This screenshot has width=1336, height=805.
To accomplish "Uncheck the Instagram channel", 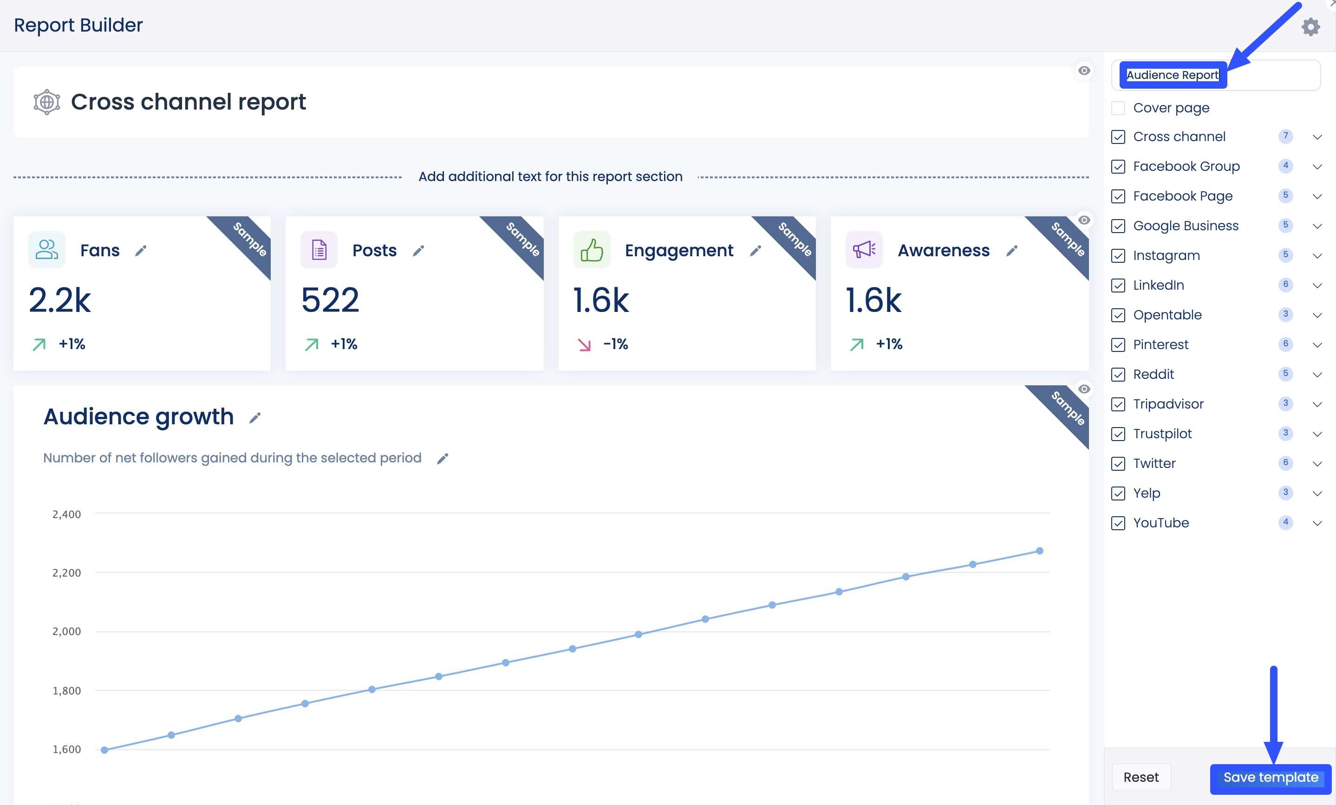I will point(1118,255).
